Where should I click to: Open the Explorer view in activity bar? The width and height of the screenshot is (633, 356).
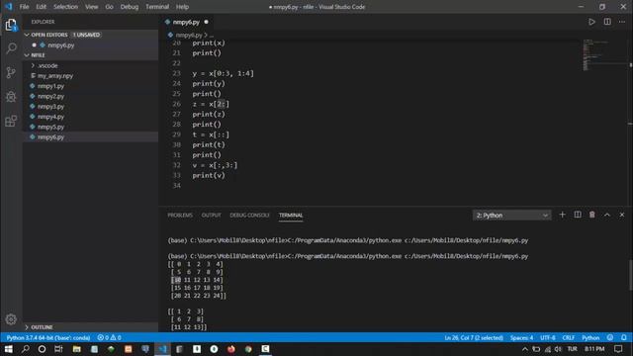(x=11, y=25)
